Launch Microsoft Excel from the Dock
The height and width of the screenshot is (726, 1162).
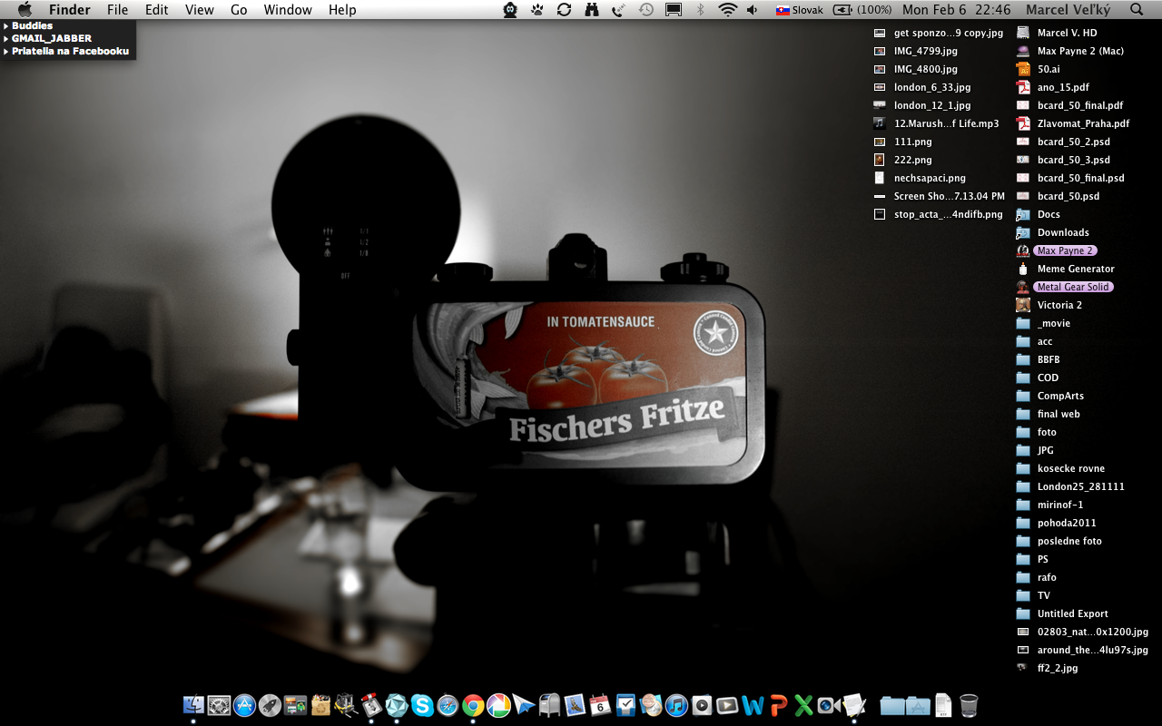tap(803, 705)
